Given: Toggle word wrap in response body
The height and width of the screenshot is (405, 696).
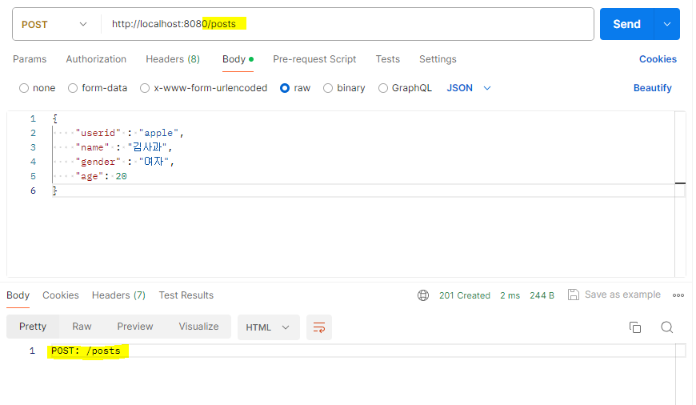Looking at the screenshot, I should (x=319, y=327).
